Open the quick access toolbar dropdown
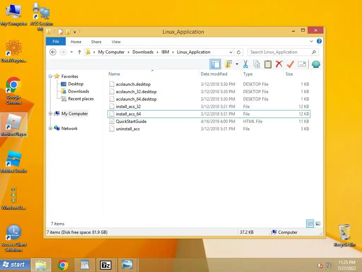362x272 pixels. (75, 32)
